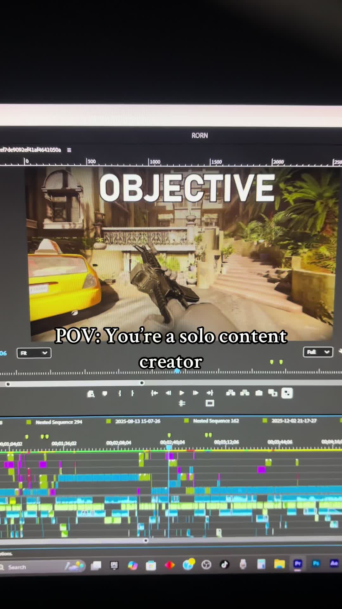The height and width of the screenshot is (609, 342).
Task: Click ruler mark 1000 above video preview
Action: pos(155,162)
